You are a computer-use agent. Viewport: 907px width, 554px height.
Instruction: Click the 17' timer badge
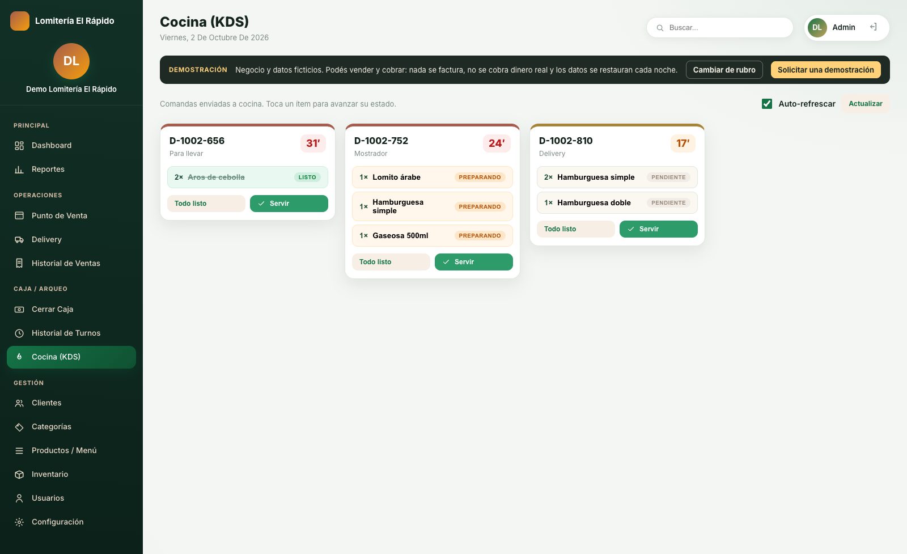click(x=683, y=143)
